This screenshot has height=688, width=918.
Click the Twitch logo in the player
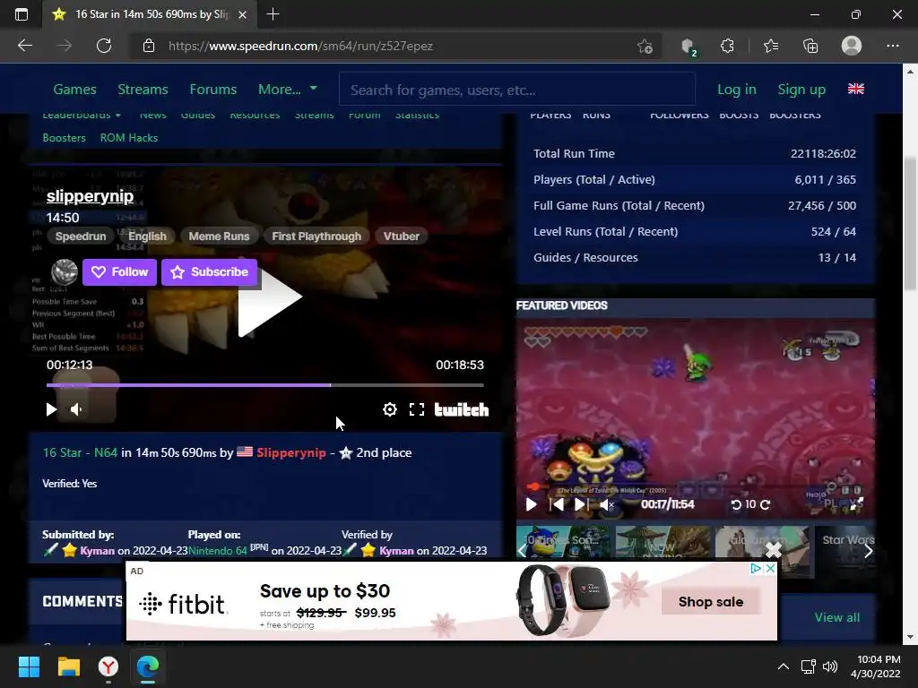(462, 409)
